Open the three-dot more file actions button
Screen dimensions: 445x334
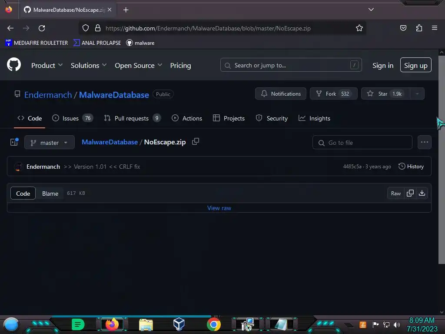(425, 142)
